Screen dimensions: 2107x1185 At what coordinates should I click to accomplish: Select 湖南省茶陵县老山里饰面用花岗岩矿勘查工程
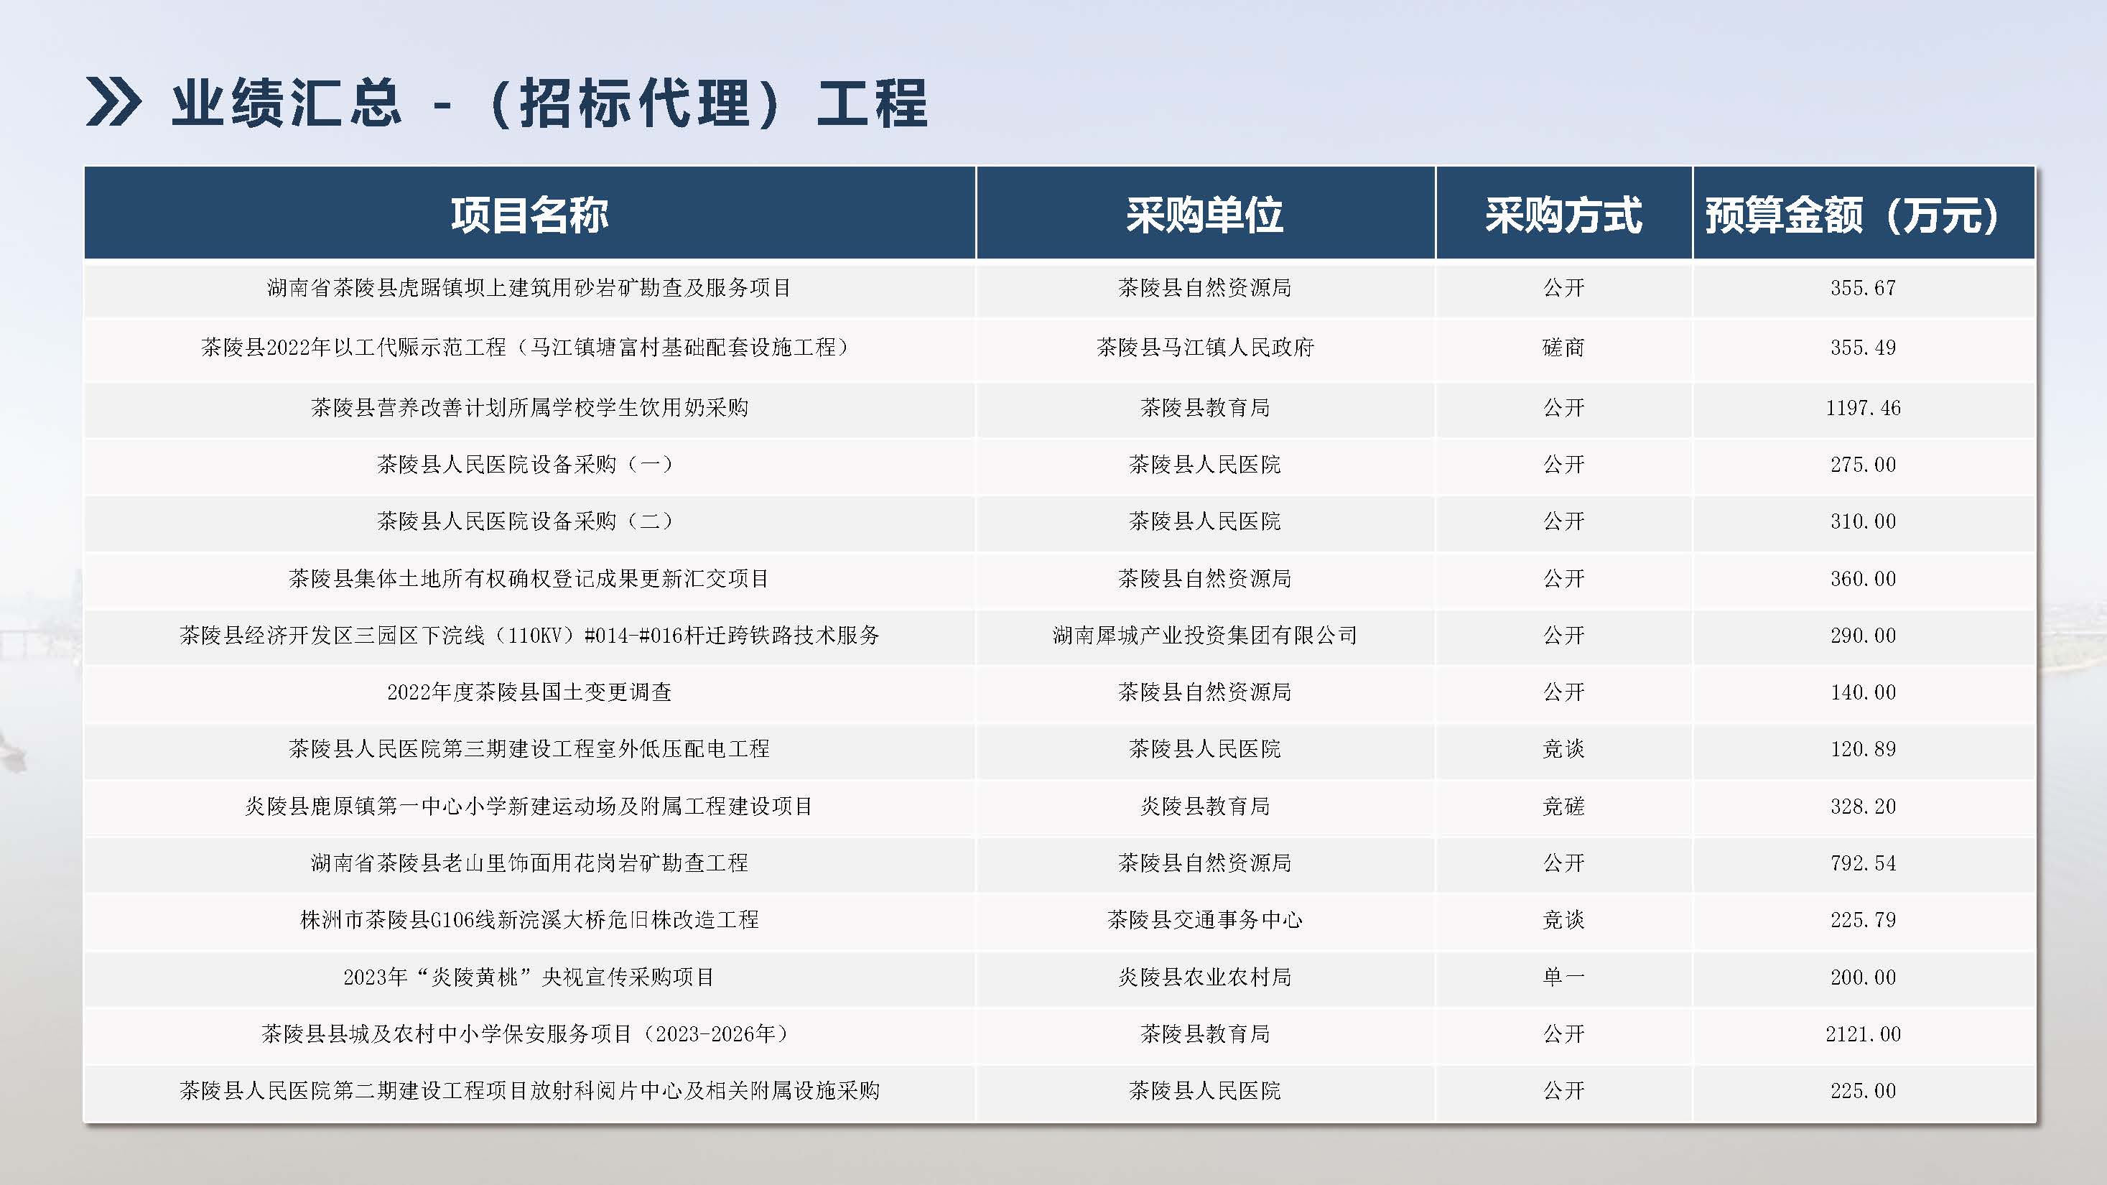point(529,863)
